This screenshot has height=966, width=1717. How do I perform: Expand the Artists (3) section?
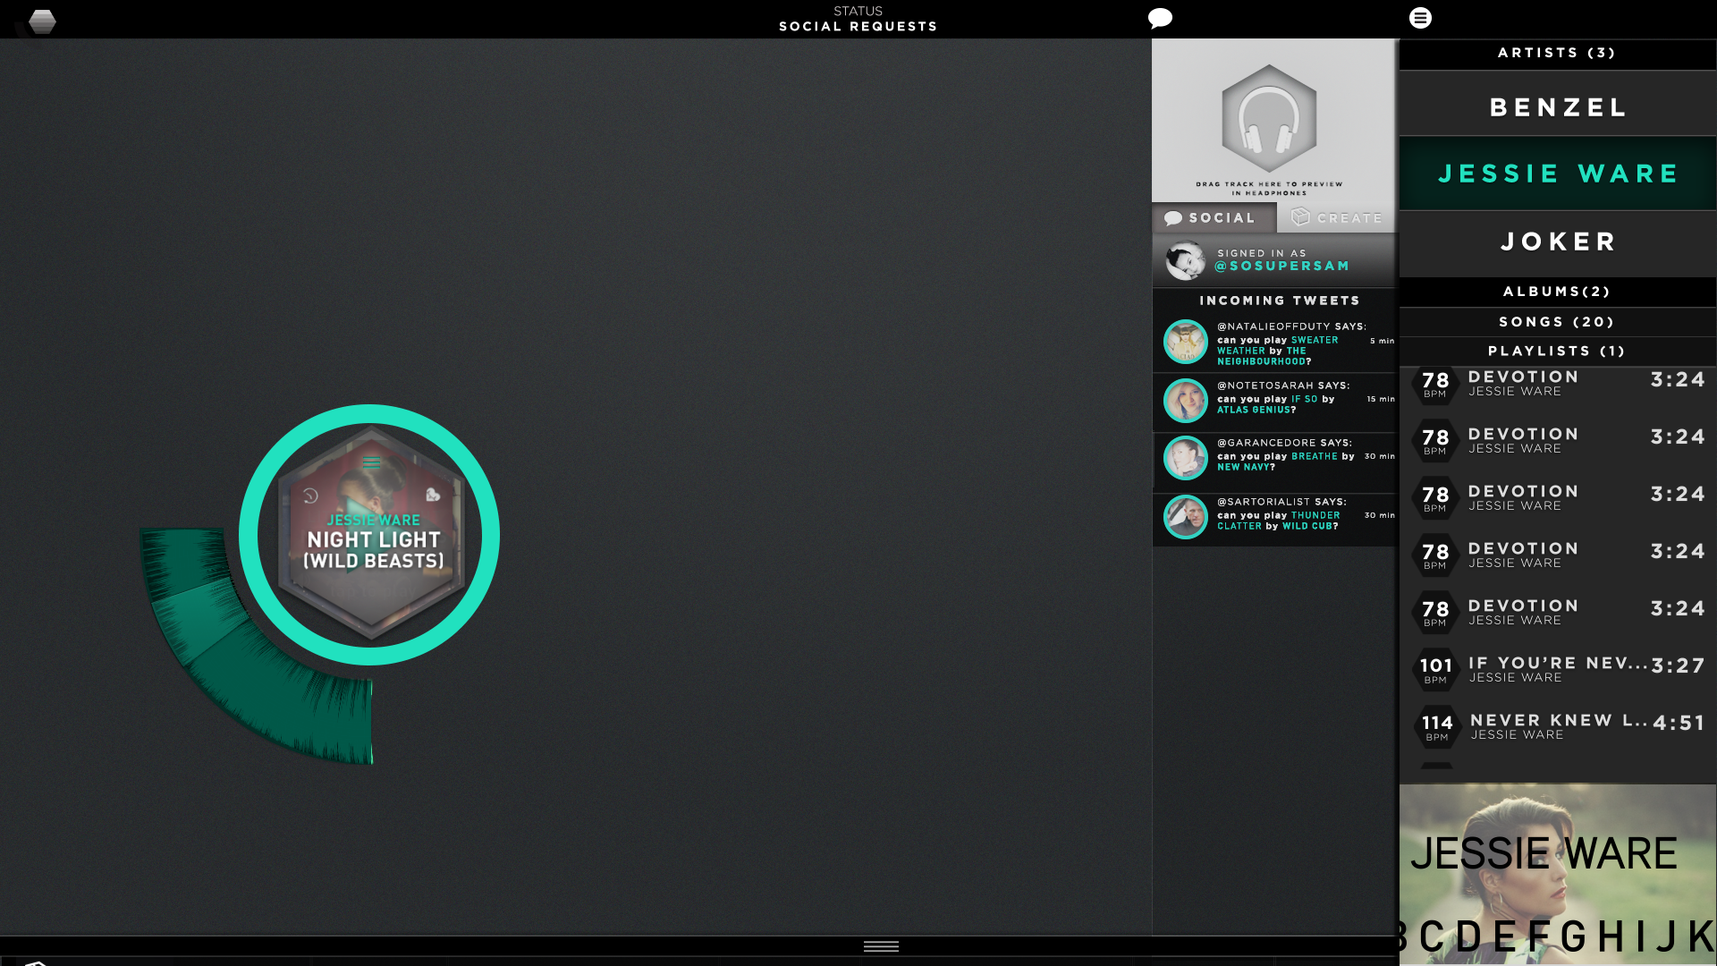(x=1557, y=54)
